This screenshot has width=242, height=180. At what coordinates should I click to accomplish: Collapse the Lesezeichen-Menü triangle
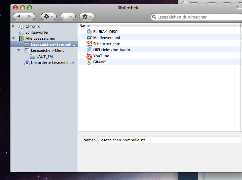[19, 50]
